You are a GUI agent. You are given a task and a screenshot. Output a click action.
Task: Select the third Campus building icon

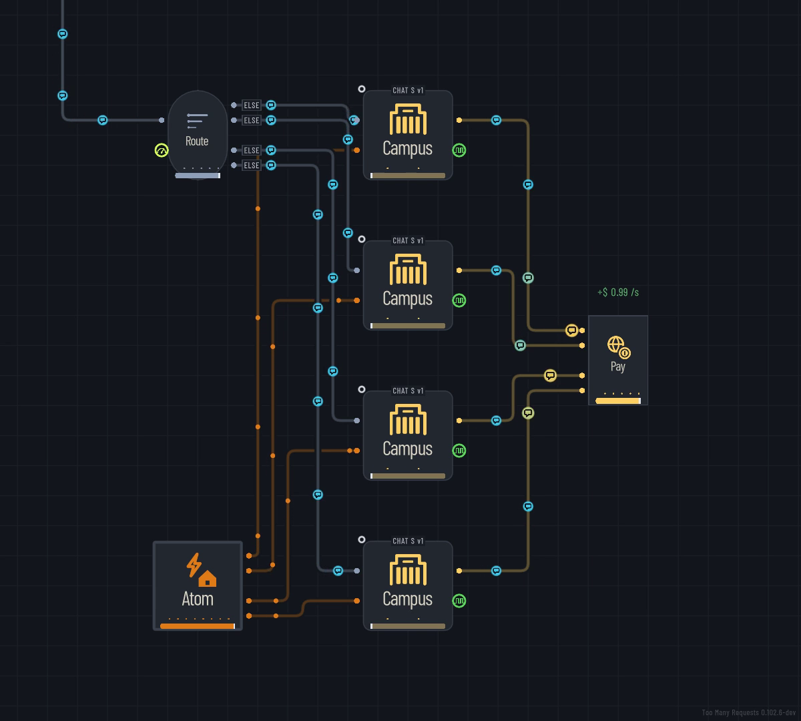408,421
